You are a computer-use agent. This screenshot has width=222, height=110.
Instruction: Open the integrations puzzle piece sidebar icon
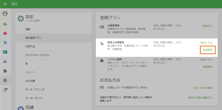5,71
